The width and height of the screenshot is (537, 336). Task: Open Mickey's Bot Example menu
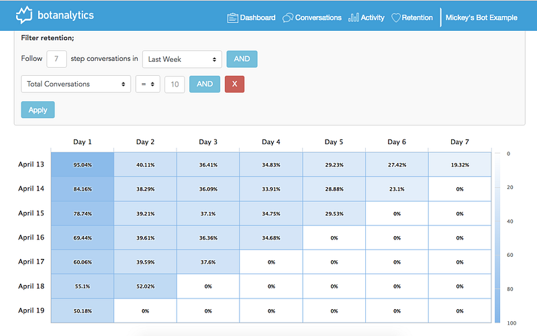click(x=481, y=17)
